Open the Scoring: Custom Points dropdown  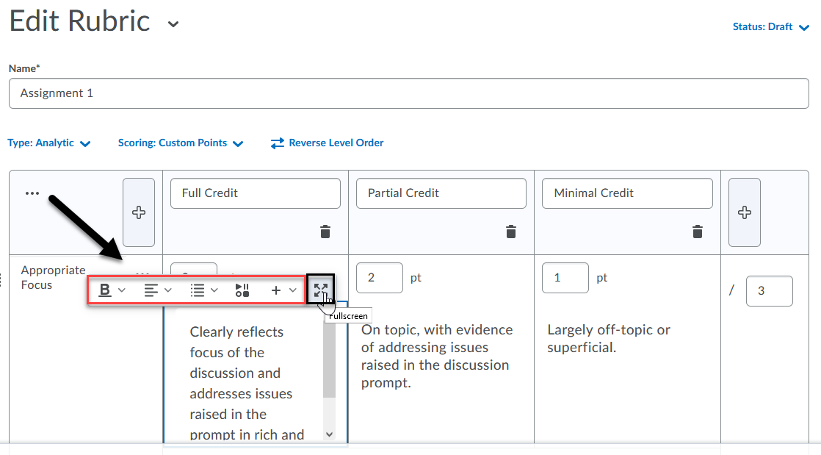(x=181, y=143)
